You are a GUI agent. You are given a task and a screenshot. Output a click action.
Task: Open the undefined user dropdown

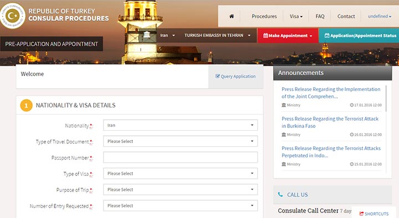[x=380, y=16]
